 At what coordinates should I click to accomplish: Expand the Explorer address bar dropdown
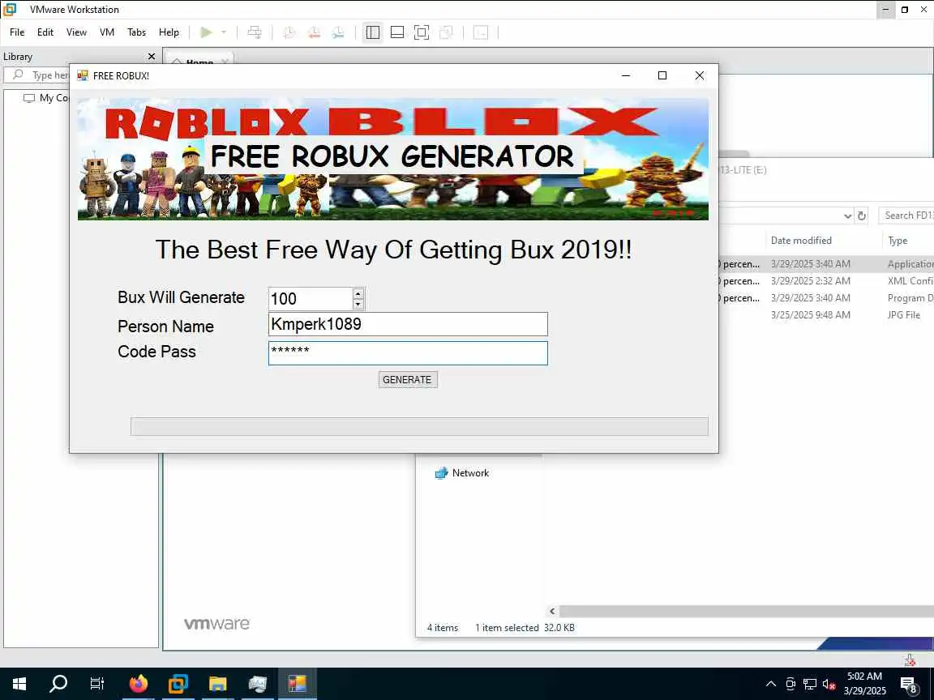[x=847, y=216]
